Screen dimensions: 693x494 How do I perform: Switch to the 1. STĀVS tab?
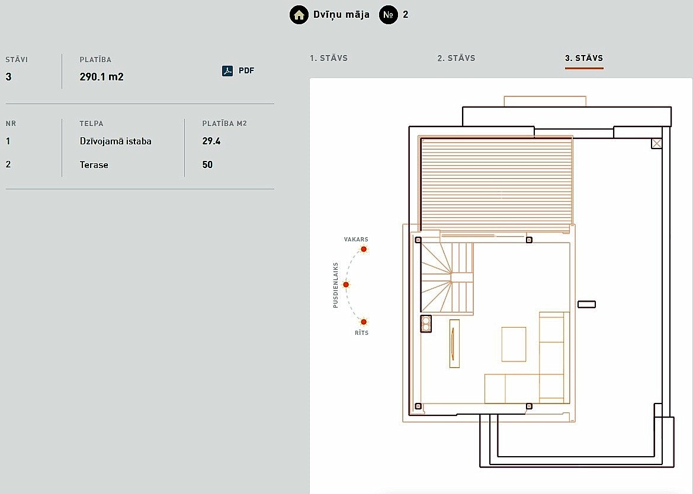point(329,59)
